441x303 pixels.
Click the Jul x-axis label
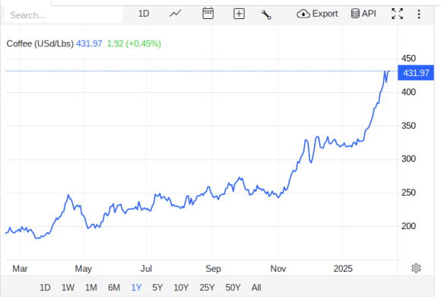[146, 269]
